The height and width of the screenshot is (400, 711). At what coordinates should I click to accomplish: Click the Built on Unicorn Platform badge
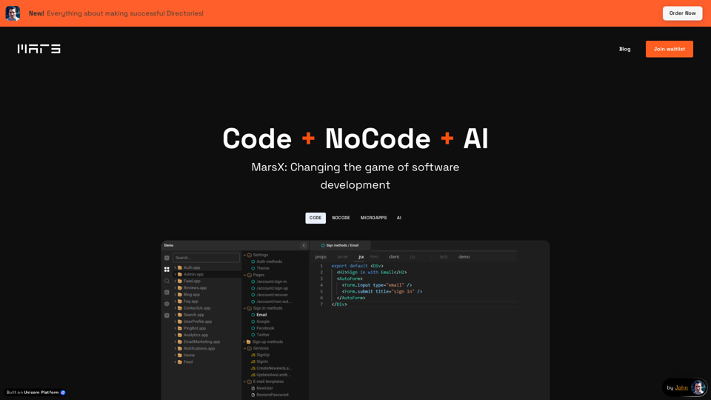[36, 393]
